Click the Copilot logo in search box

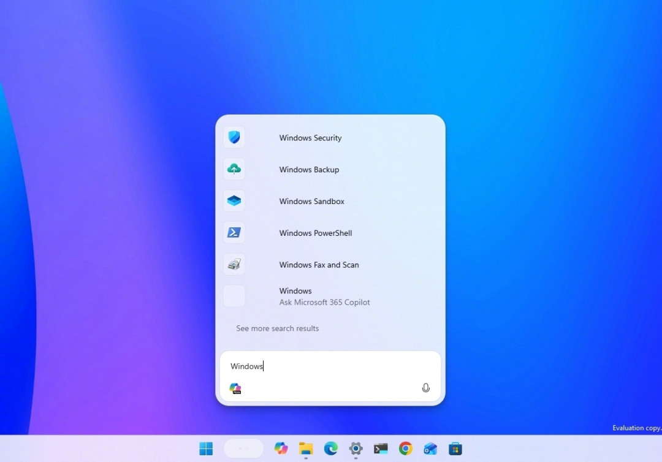(235, 388)
